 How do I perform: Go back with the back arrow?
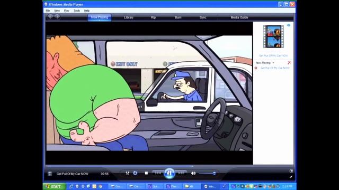pos(50,16)
